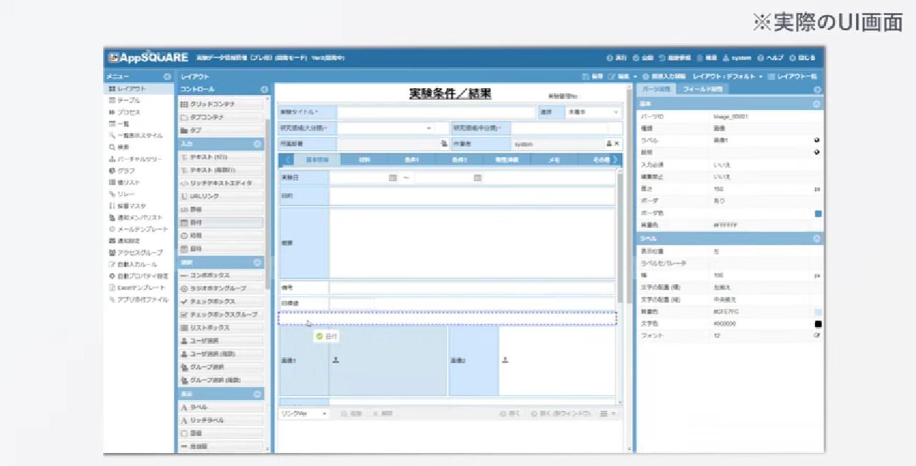Image resolution: width=916 pixels, height=466 pixels.
Task: Click the ボーダ色 blue color swatch
Action: tap(818, 214)
